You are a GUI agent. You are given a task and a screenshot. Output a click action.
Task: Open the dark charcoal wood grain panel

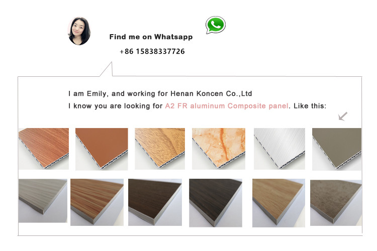tap(216, 203)
